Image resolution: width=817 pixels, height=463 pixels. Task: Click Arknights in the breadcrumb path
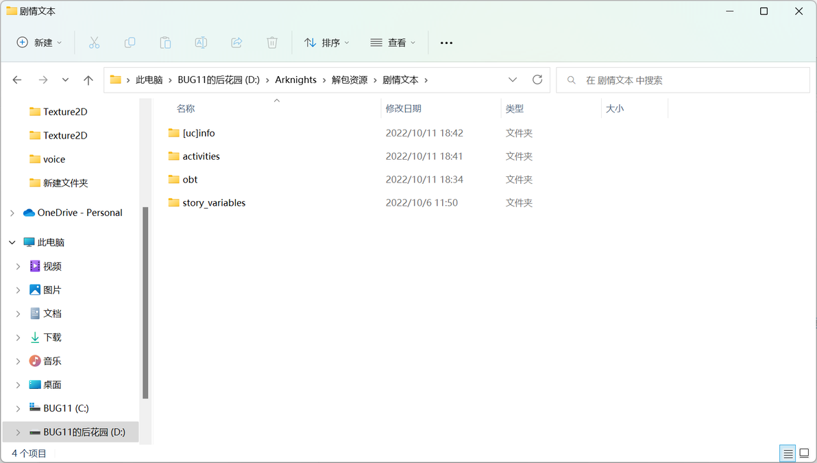pyautogui.click(x=296, y=80)
